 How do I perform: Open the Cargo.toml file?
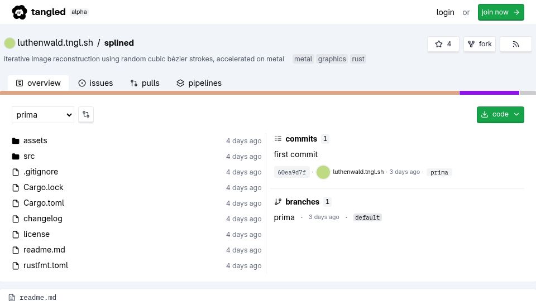click(44, 203)
